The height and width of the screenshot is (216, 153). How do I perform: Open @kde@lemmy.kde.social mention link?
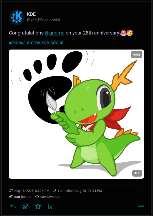coord(36,43)
